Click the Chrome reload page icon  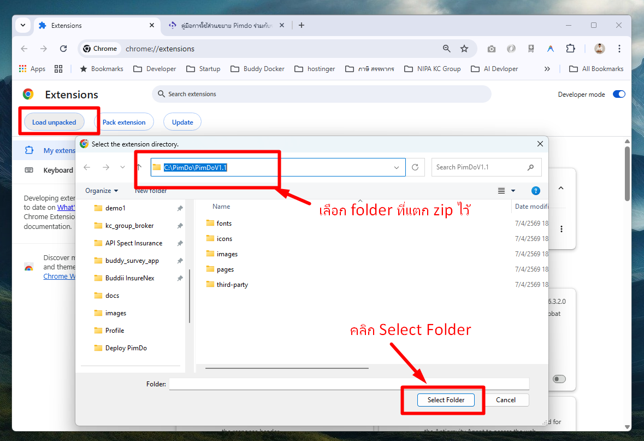click(x=63, y=49)
